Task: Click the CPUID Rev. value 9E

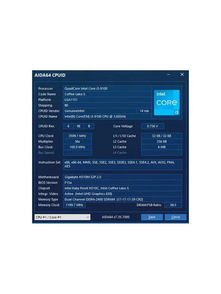Action: (78, 126)
